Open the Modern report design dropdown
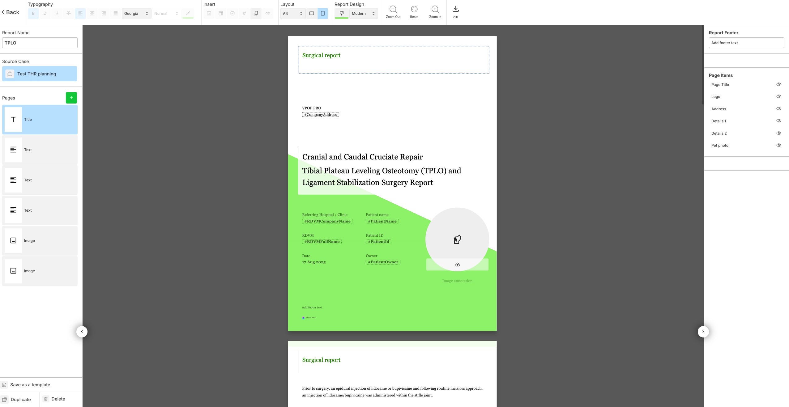This screenshot has height=407, width=789. (363, 13)
